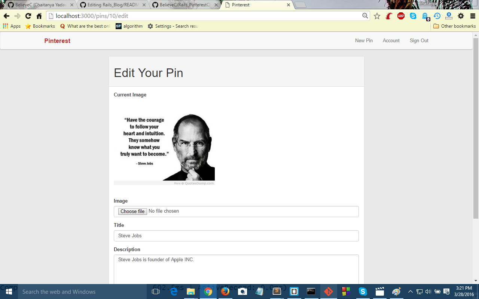
Task: Bookmark this page with the star icon
Action: [x=377, y=16]
